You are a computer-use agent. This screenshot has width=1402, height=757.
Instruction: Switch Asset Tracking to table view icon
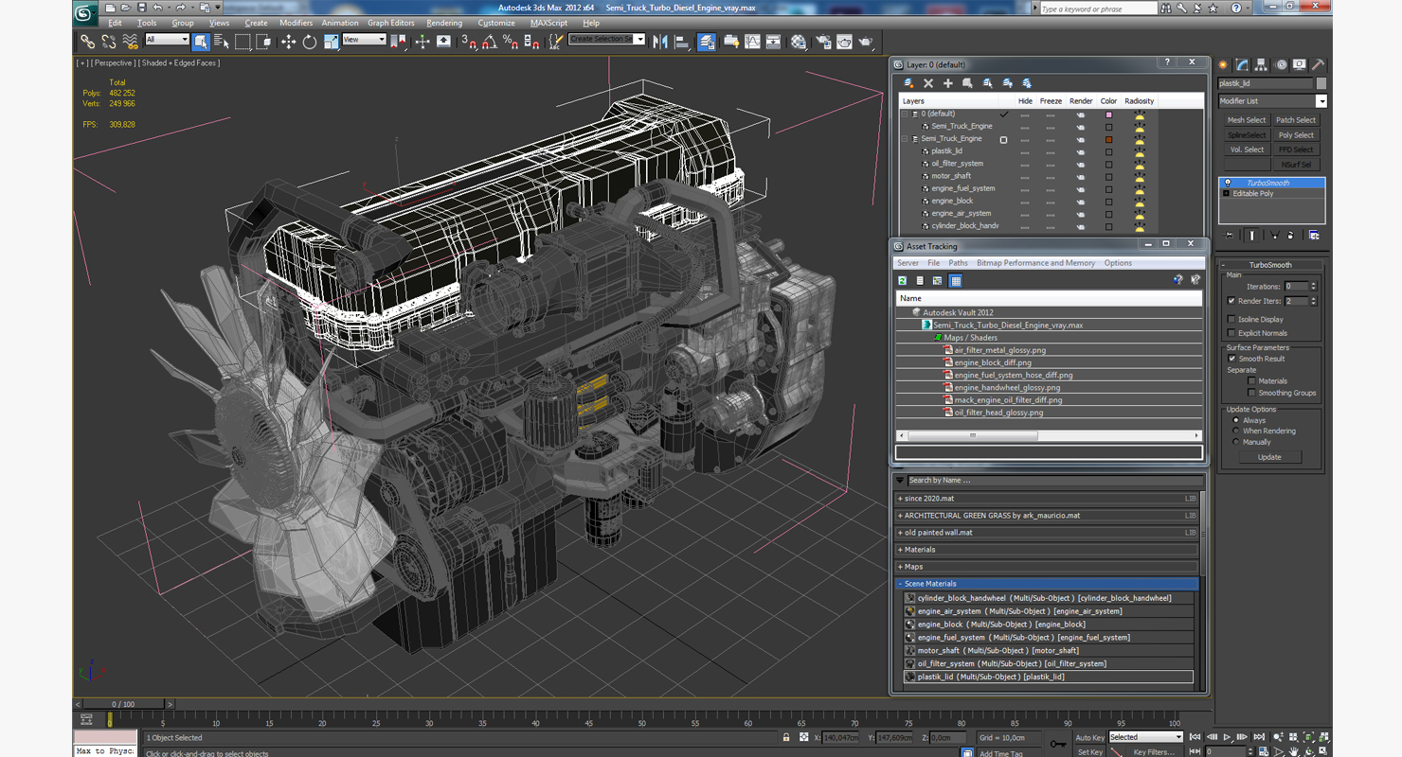[x=956, y=281]
